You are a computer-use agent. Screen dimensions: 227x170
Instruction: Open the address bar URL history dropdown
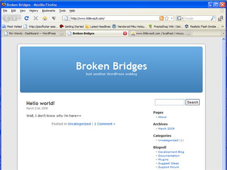coord(172,19)
